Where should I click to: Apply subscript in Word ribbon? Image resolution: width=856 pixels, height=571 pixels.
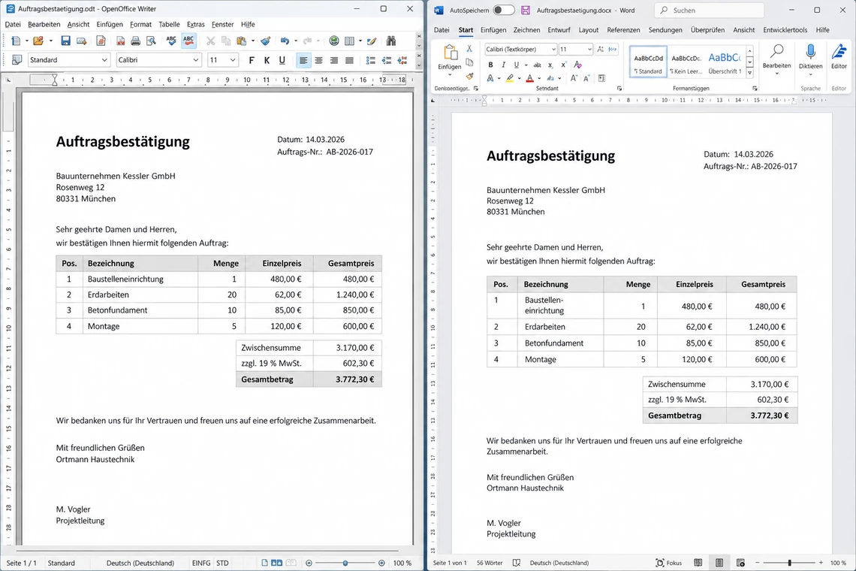pyautogui.click(x=550, y=65)
